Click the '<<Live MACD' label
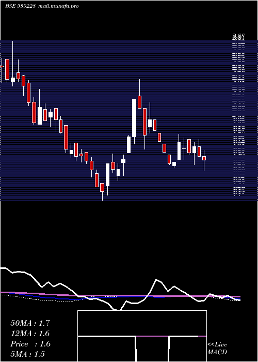This screenshot has height=362, width=258. click(217, 348)
